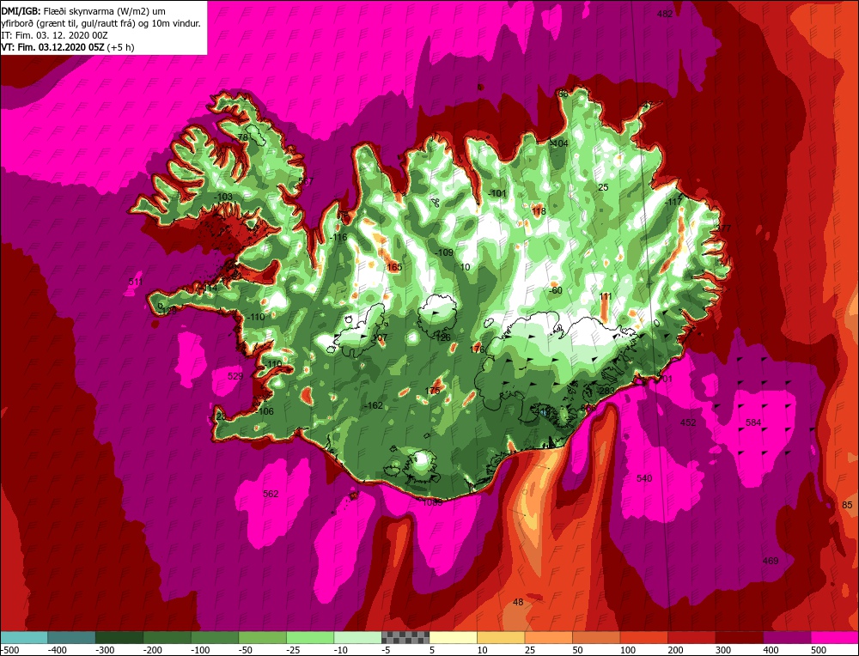Pick the legend swatch between -50 and -25
The width and height of the screenshot is (859, 656).
[x=262, y=637]
